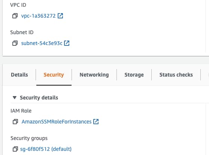Screen dimensions: 209x155
Task: Open the AmazonSSMRoleForInstances IAM role link
Action: tap(57, 122)
